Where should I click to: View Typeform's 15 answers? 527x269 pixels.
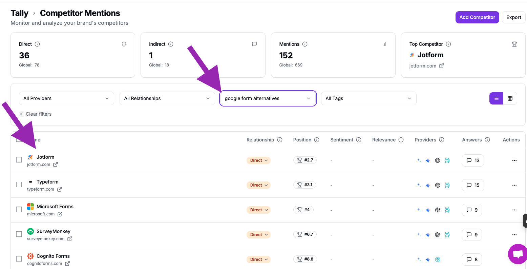click(x=473, y=185)
